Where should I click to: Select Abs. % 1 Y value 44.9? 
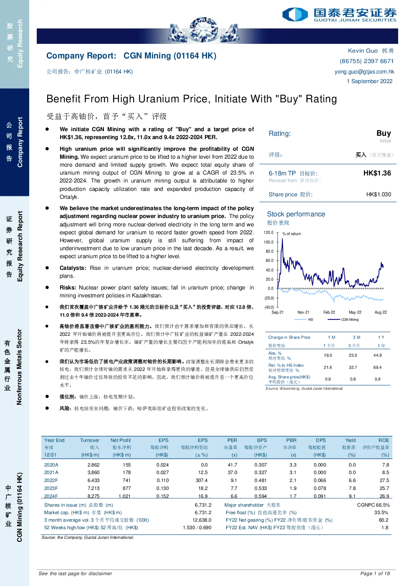(377, 355)
